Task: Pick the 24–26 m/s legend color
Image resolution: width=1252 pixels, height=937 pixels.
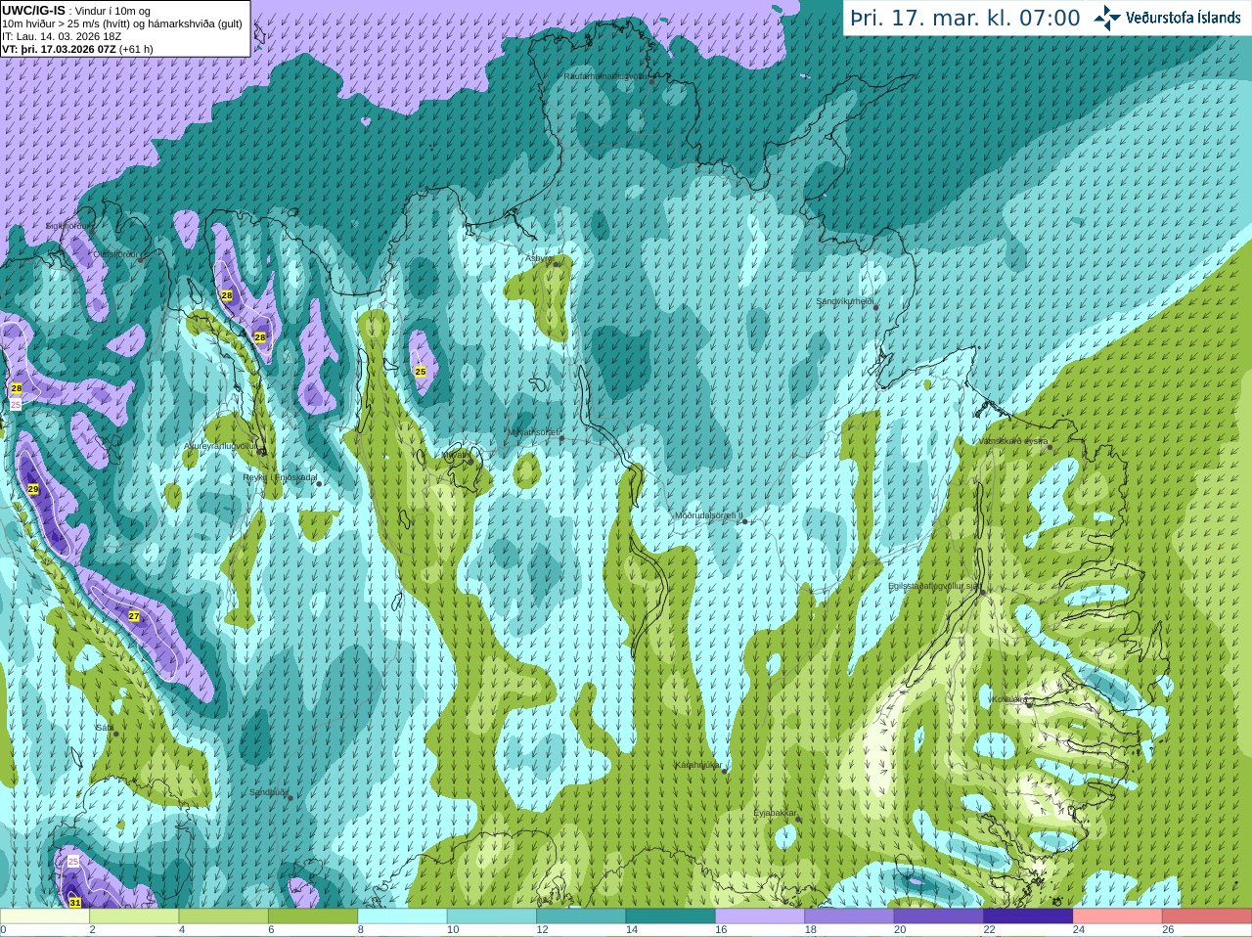Action: [1118, 916]
